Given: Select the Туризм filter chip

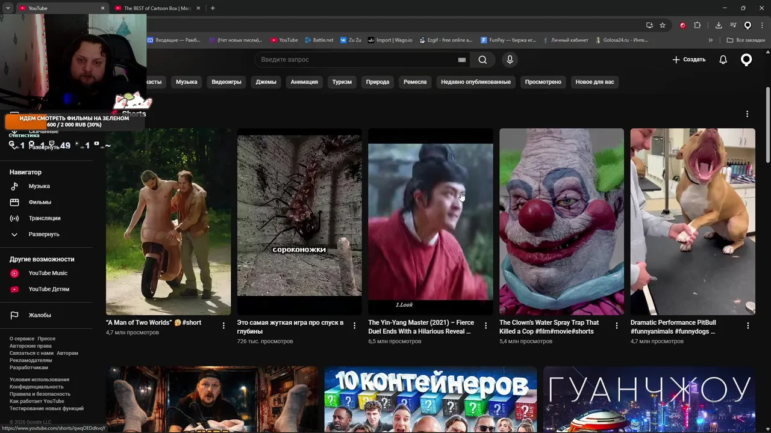Looking at the screenshot, I should pyautogui.click(x=342, y=82).
